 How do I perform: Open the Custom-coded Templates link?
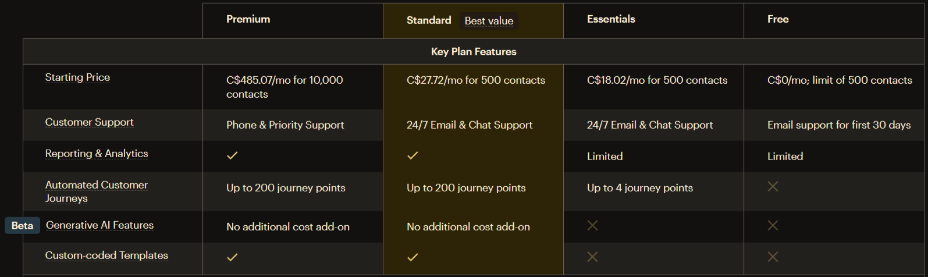106,255
